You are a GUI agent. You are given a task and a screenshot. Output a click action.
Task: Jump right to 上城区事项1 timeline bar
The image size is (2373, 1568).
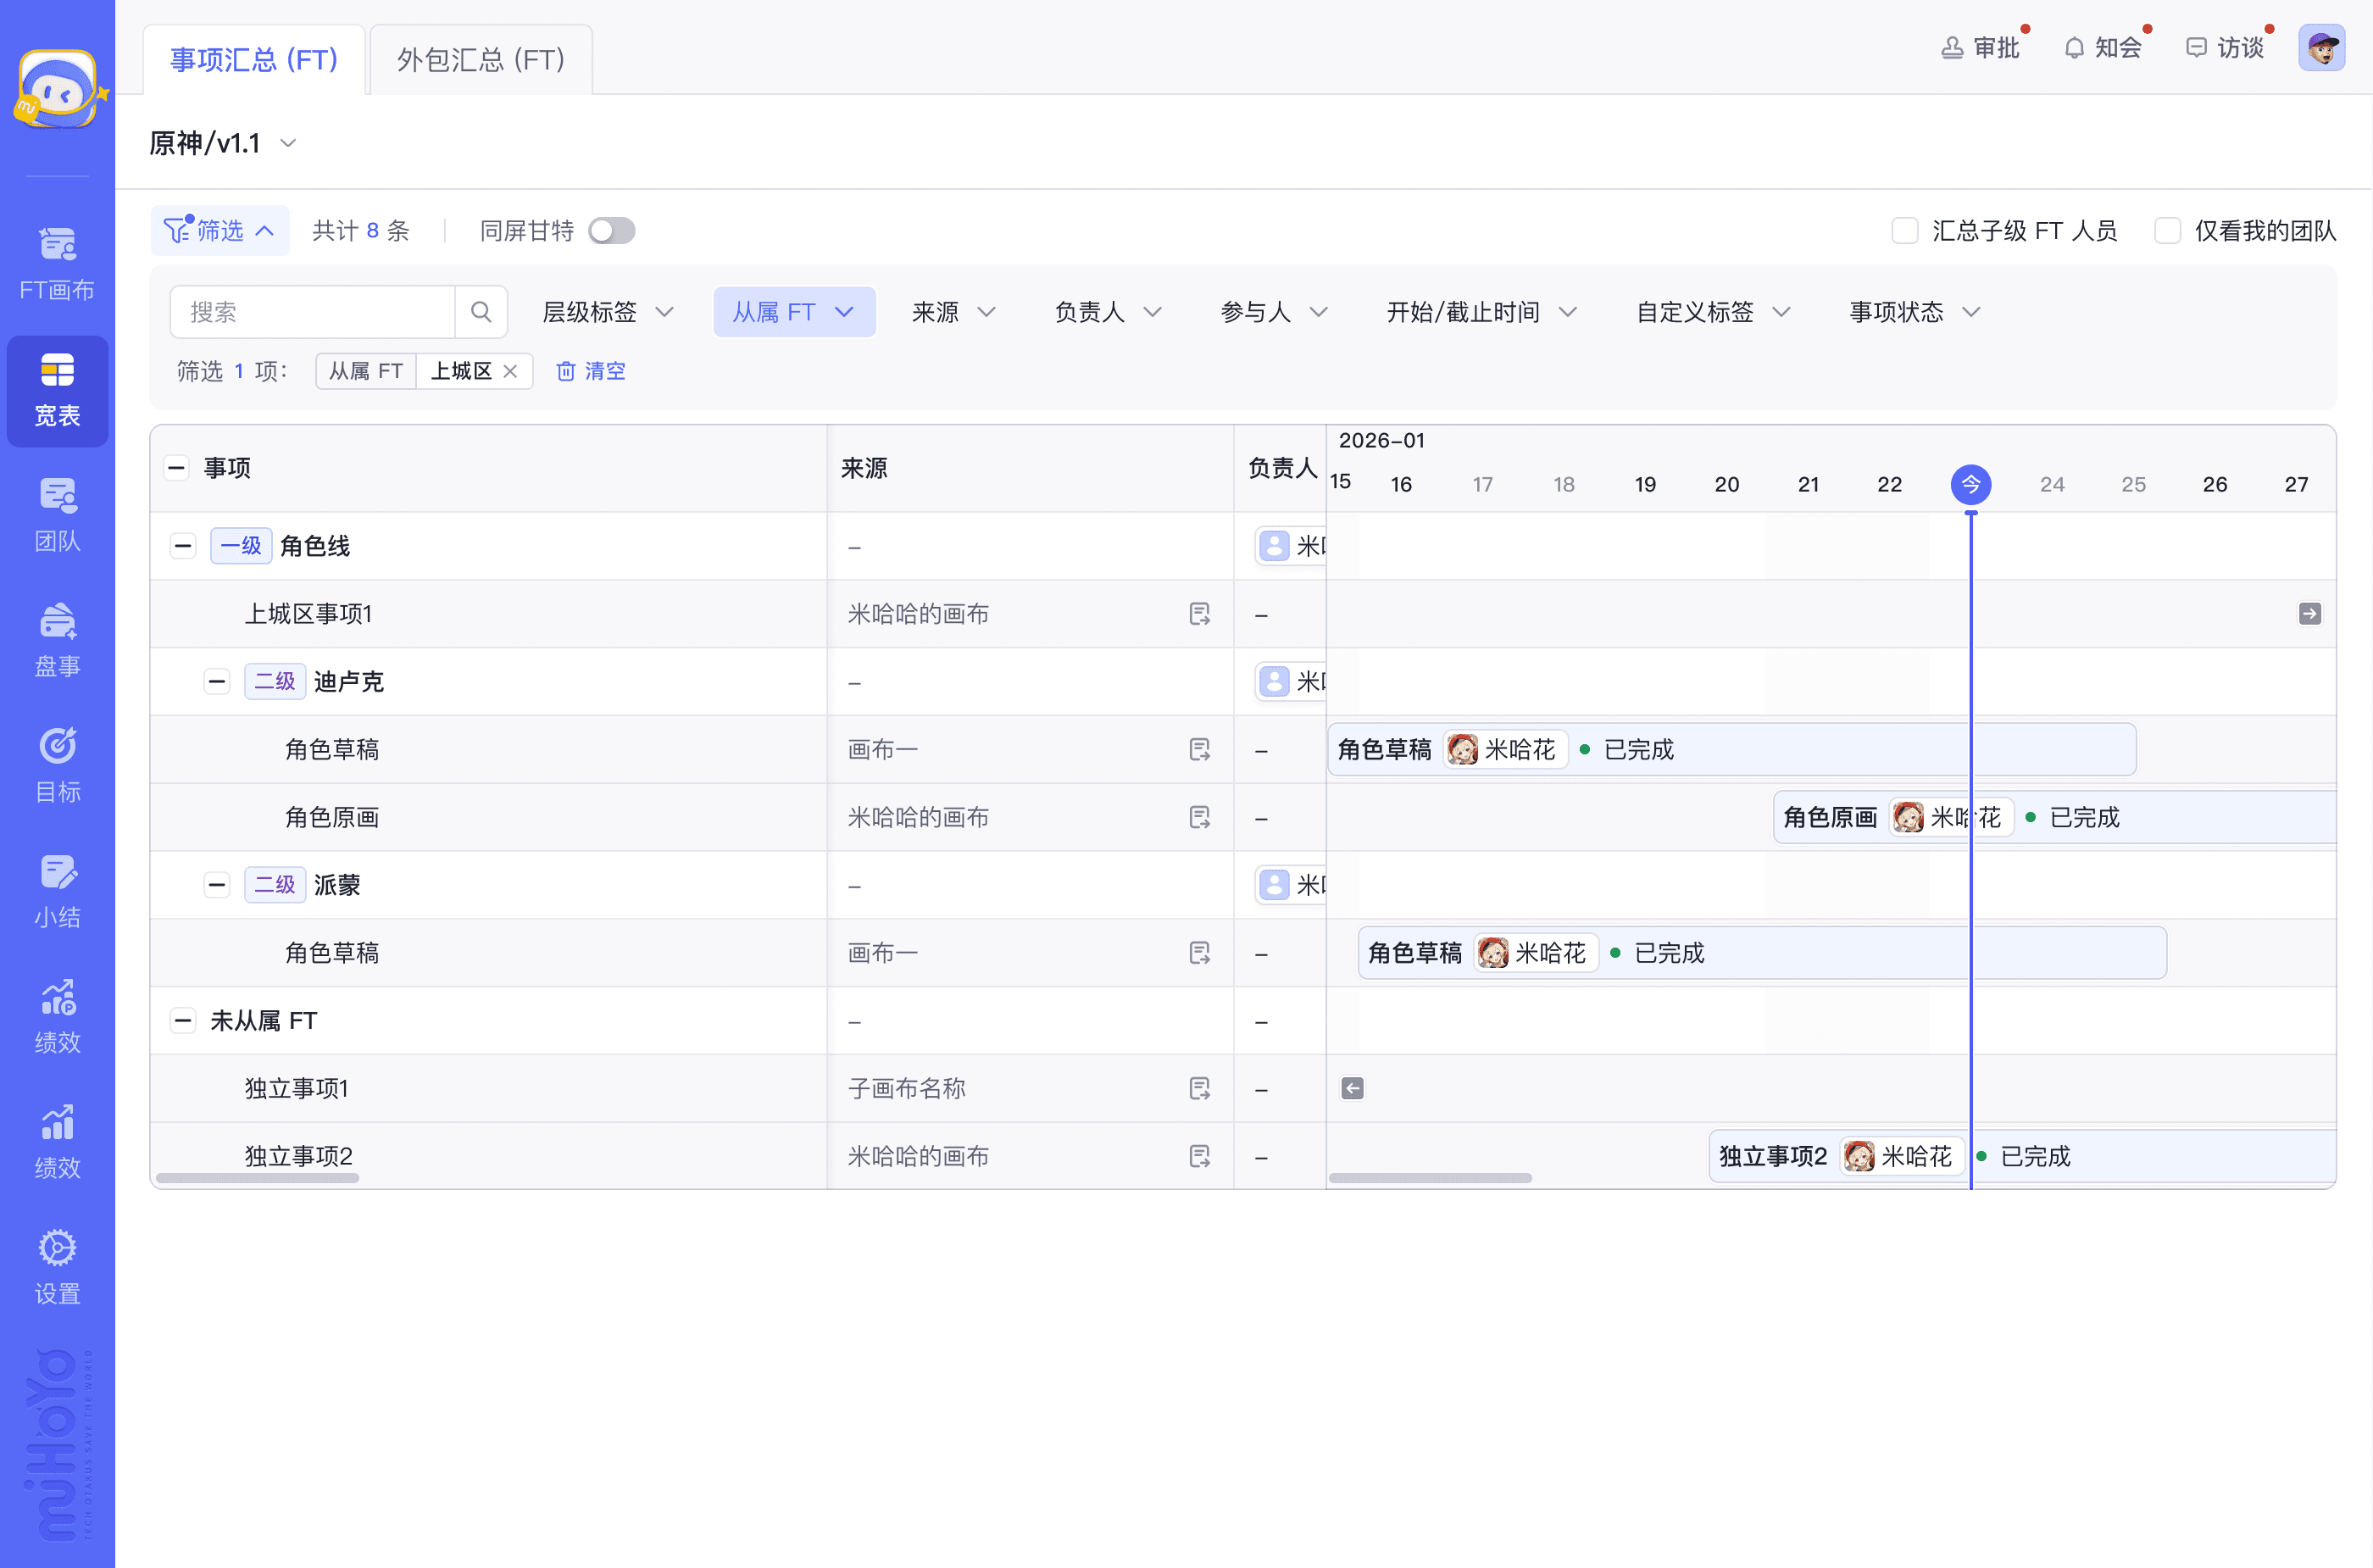click(2310, 614)
